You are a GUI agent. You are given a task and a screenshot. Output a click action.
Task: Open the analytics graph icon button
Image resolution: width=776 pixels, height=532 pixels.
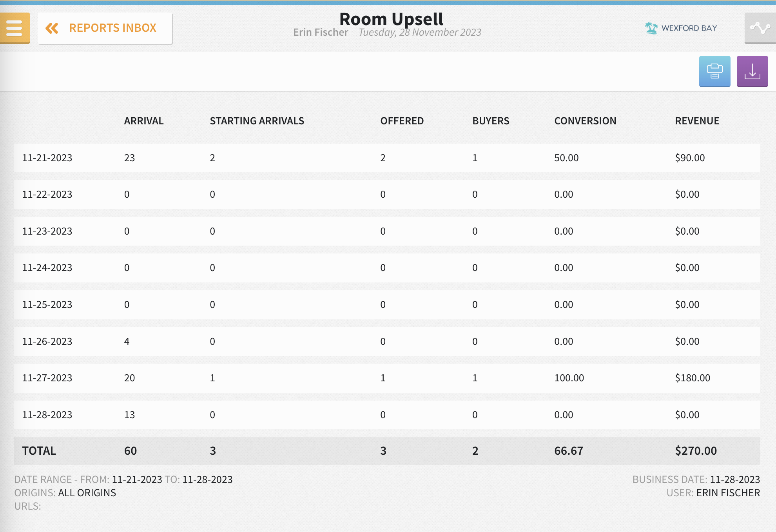tap(760, 28)
